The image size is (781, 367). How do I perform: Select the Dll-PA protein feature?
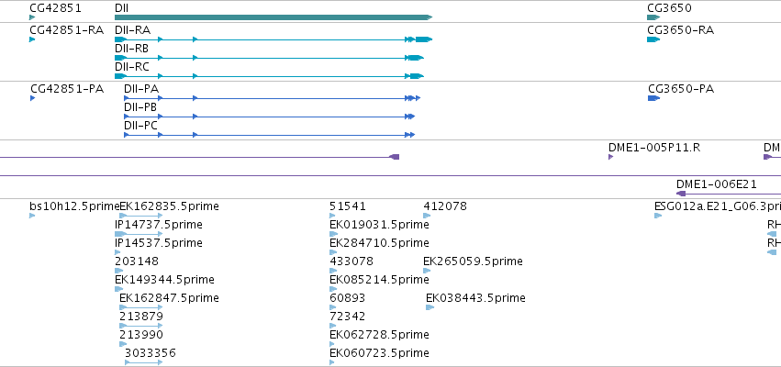coord(272,98)
